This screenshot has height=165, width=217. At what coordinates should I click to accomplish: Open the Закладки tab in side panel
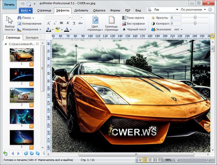(32, 37)
